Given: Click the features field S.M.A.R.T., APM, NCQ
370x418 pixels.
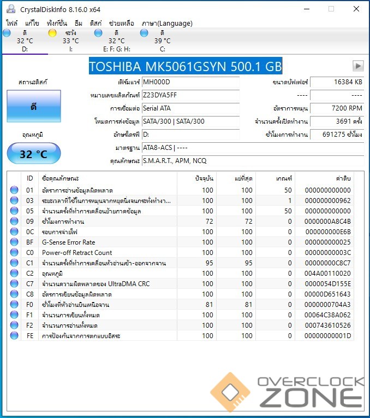Looking at the screenshot, I should [x=253, y=160].
